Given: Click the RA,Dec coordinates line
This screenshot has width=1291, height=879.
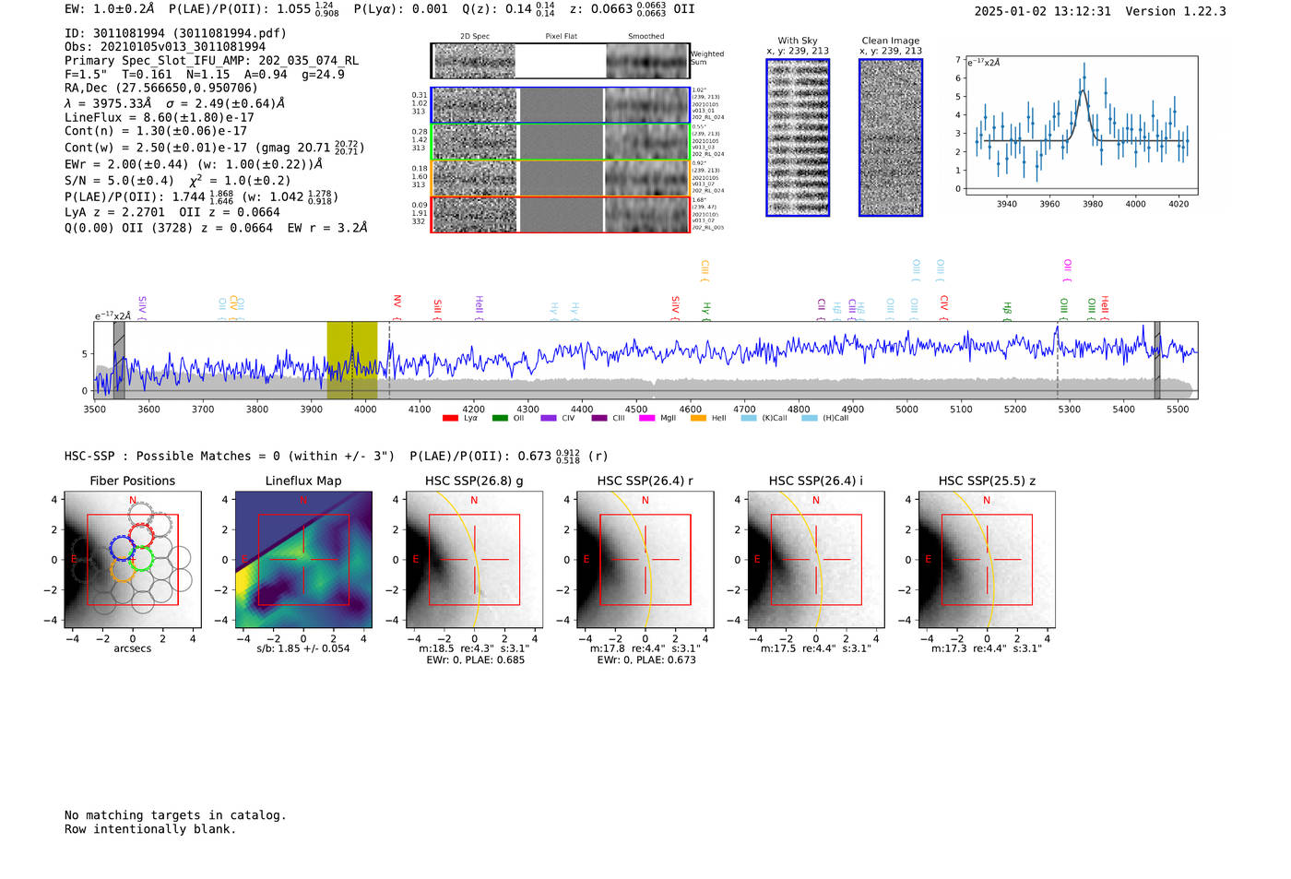Looking at the screenshot, I should [160, 89].
